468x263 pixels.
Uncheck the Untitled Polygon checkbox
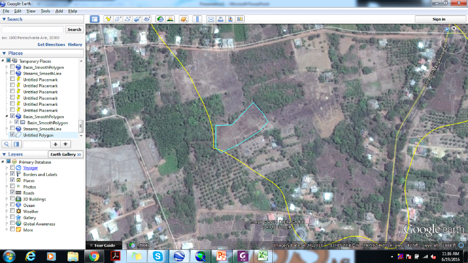tap(12, 134)
